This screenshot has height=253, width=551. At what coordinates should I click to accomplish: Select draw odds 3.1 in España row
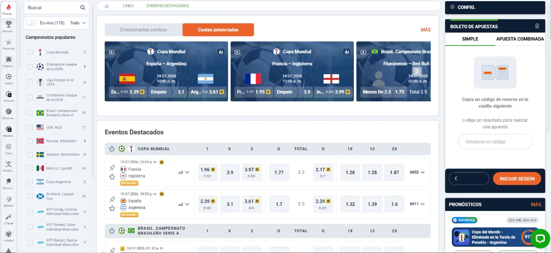[x=230, y=204]
